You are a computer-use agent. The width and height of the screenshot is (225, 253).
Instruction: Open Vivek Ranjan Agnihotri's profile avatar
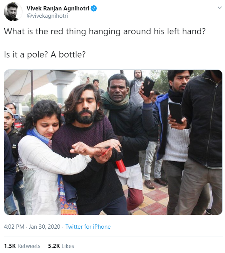tap(13, 12)
